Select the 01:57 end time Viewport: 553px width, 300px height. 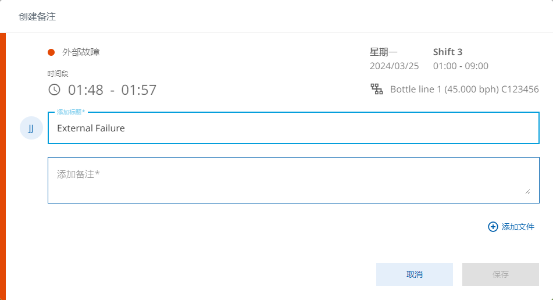click(x=139, y=90)
